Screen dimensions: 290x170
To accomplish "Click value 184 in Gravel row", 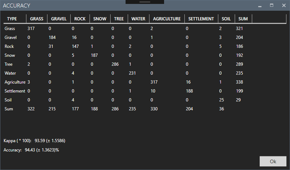I will (x=52, y=37).
